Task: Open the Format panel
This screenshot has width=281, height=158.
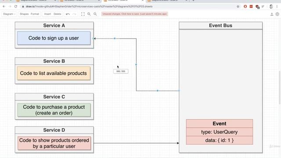Action: click(35, 14)
